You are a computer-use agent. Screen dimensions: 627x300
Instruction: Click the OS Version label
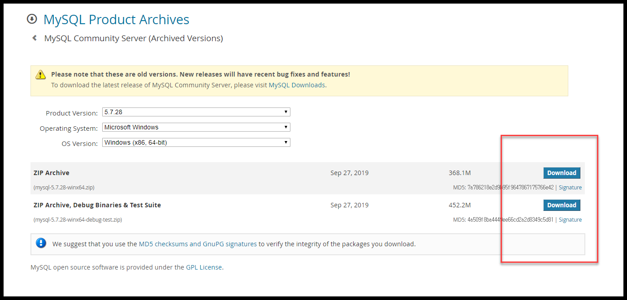point(80,144)
